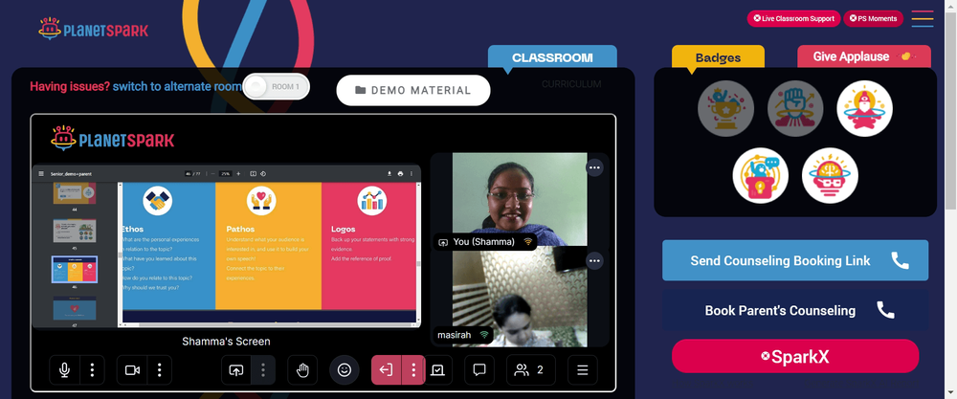This screenshot has width=957, height=399.
Task: Click the PDF page number field
Action: [189, 174]
